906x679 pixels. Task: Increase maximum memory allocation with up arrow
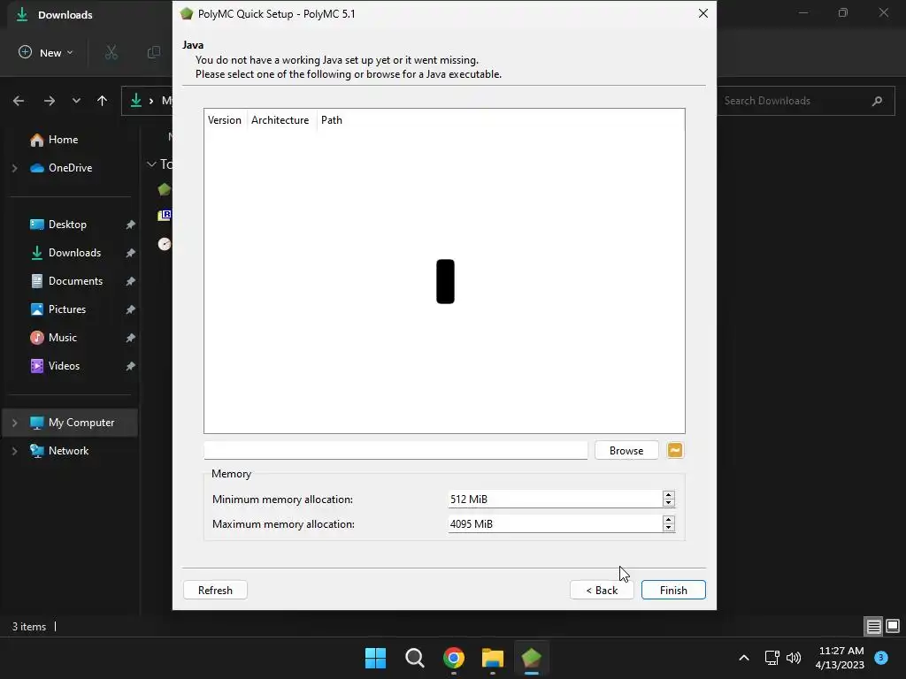pyautogui.click(x=669, y=520)
